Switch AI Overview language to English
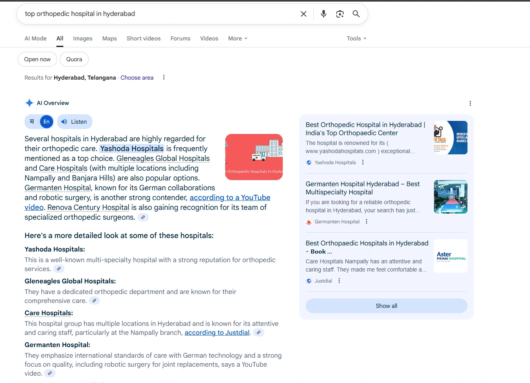The height and width of the screenshot is (383, 530). 47,122
